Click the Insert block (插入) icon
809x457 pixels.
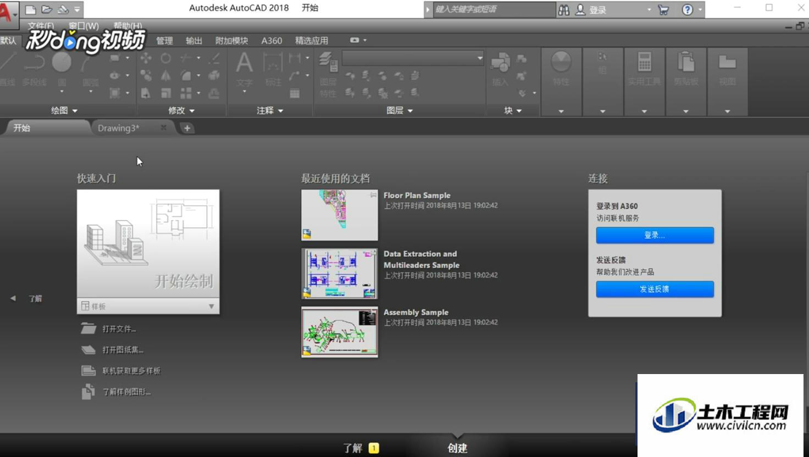pos(500,69)
